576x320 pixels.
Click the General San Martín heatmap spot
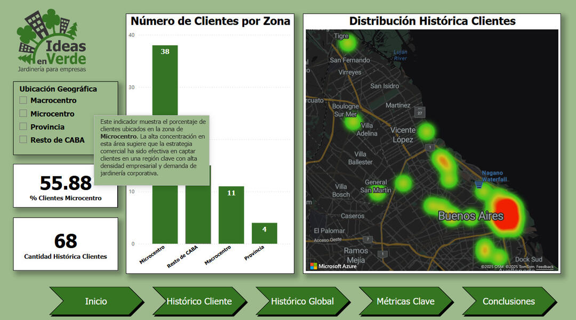pos(378,193)
